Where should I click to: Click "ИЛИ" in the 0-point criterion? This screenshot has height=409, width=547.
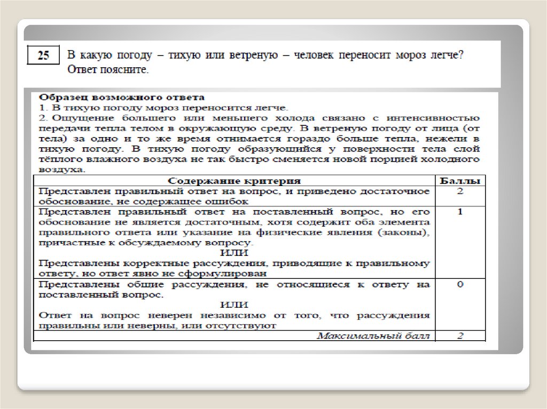click(234, 304)
